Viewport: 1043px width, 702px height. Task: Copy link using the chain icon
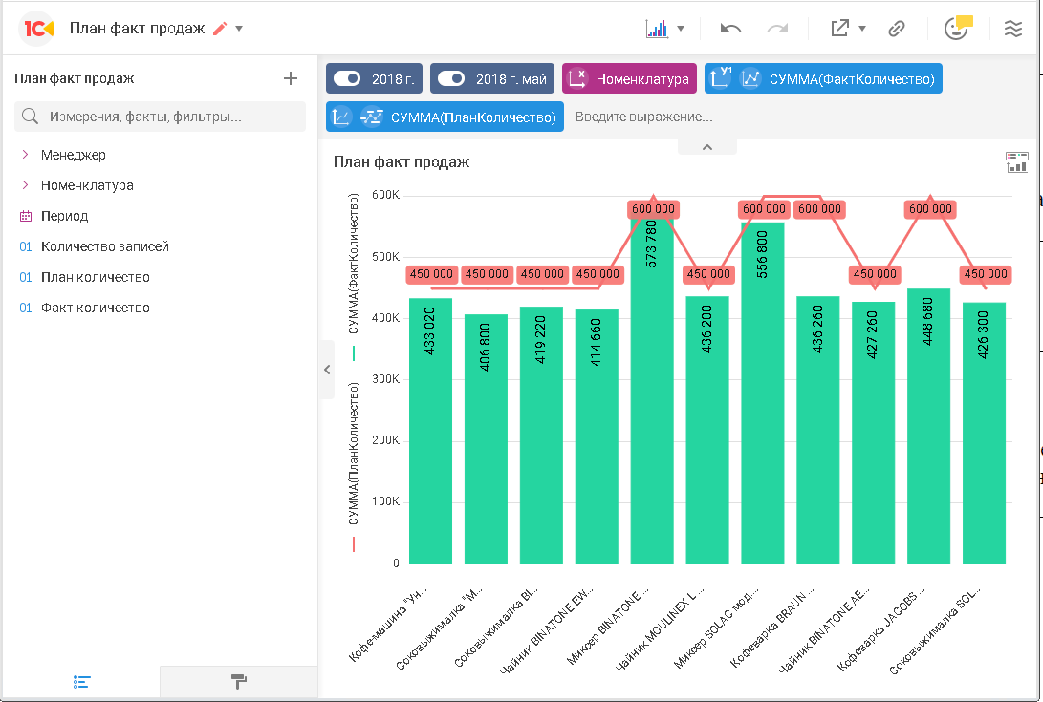(896, 29)
